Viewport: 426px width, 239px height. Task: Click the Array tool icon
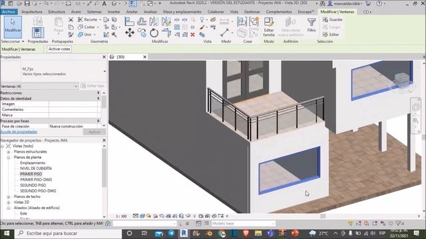click(x=177, y=27)
